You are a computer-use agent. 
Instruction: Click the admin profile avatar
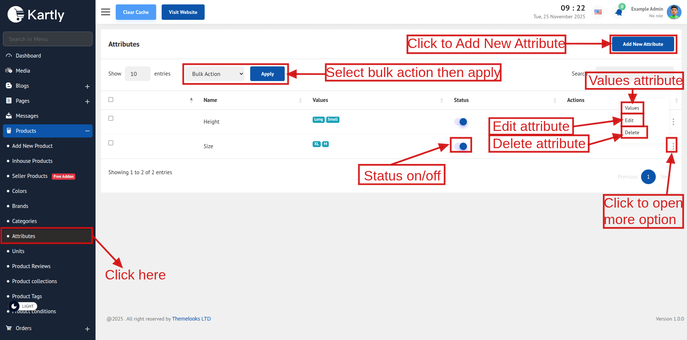point(674,12)
